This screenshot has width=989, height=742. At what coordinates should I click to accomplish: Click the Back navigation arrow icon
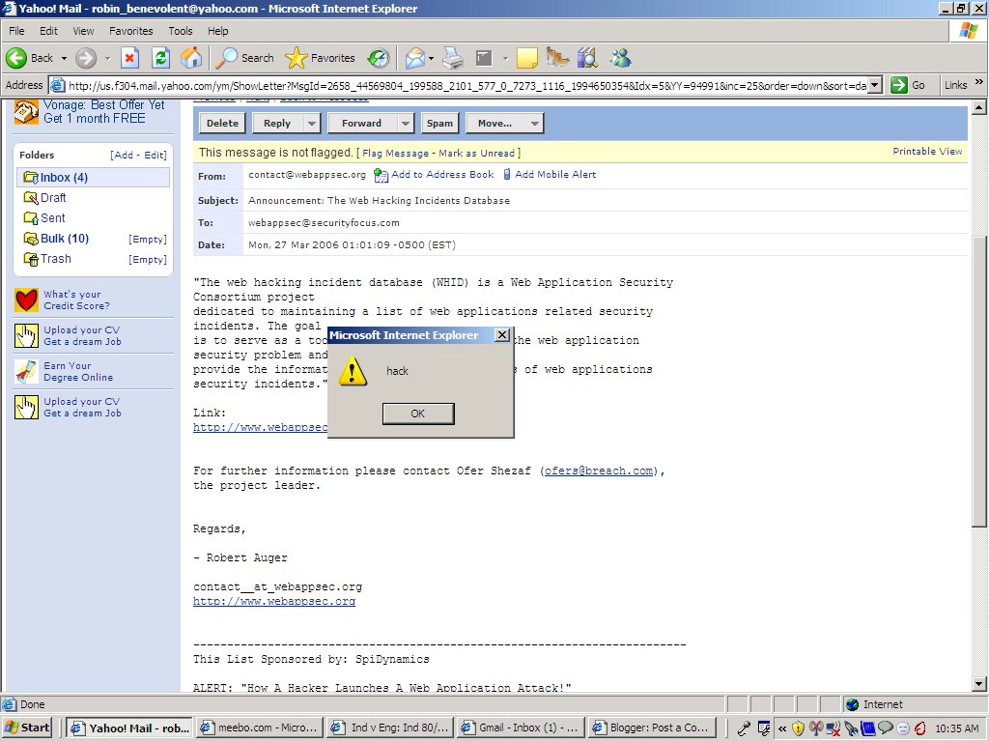16,58
